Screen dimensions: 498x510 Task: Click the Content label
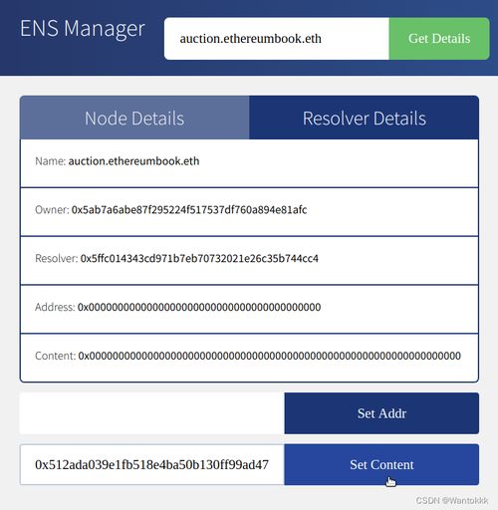click(56, 356)
